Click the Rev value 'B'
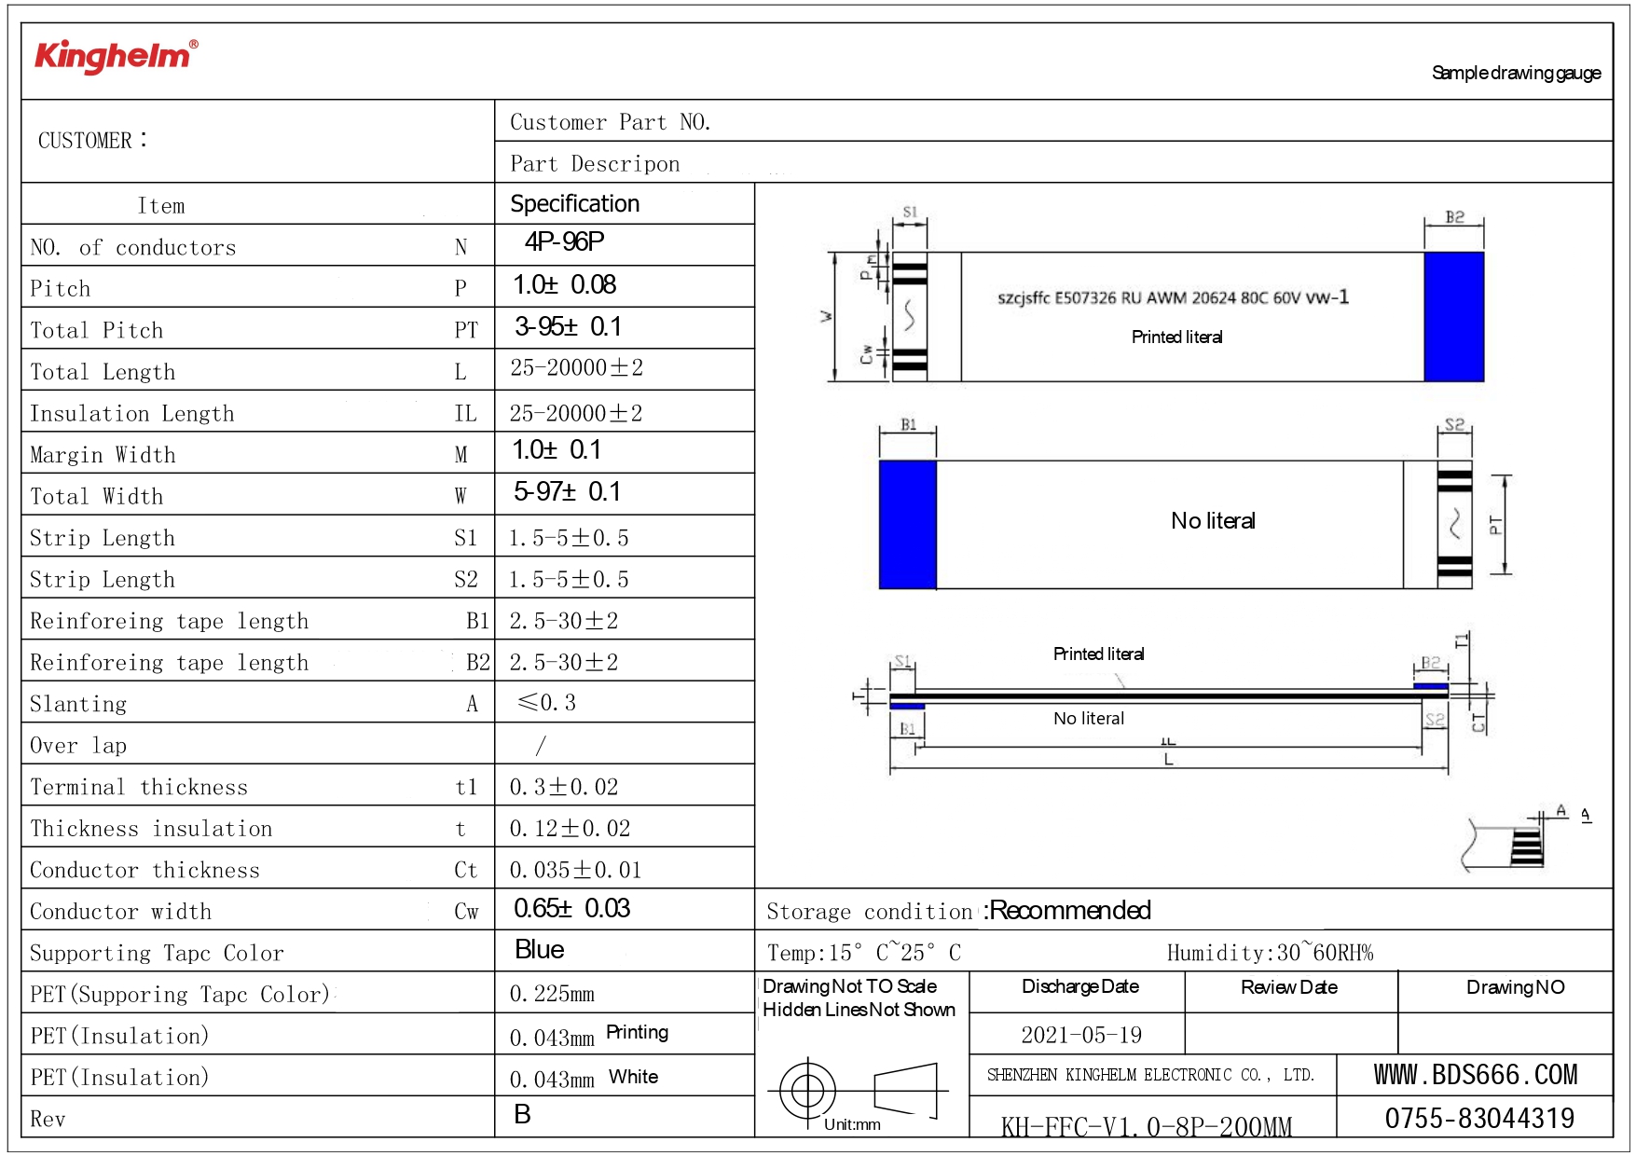 (523, 1115)
